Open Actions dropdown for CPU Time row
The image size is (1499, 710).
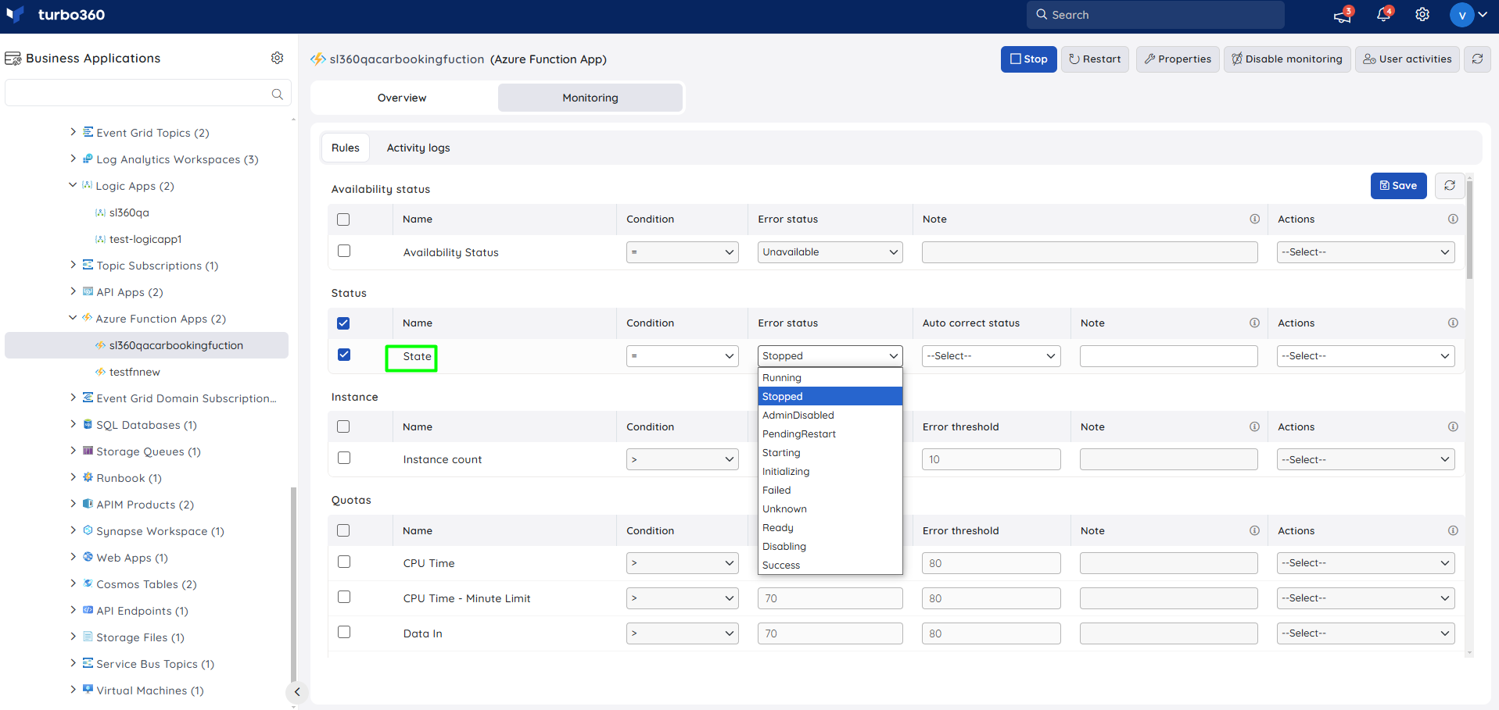pos(1366,563)
